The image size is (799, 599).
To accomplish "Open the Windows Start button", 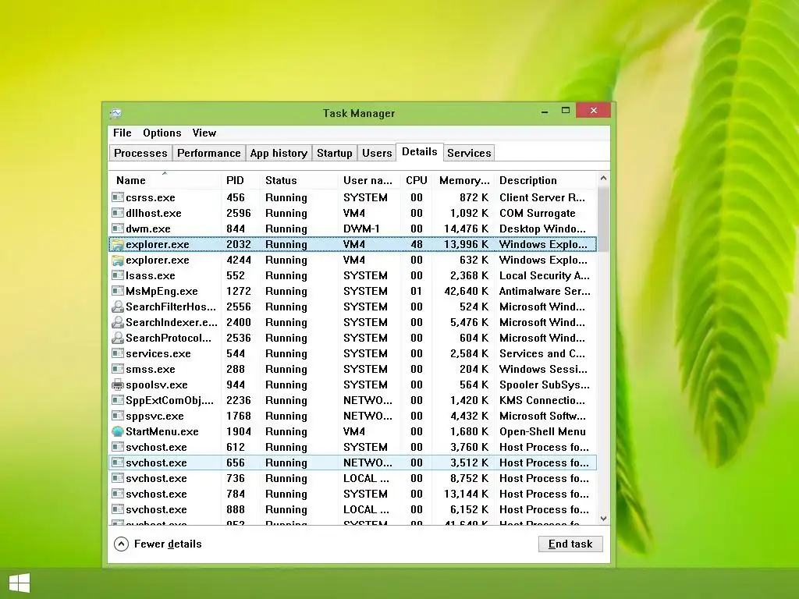I will click(20, 583).
